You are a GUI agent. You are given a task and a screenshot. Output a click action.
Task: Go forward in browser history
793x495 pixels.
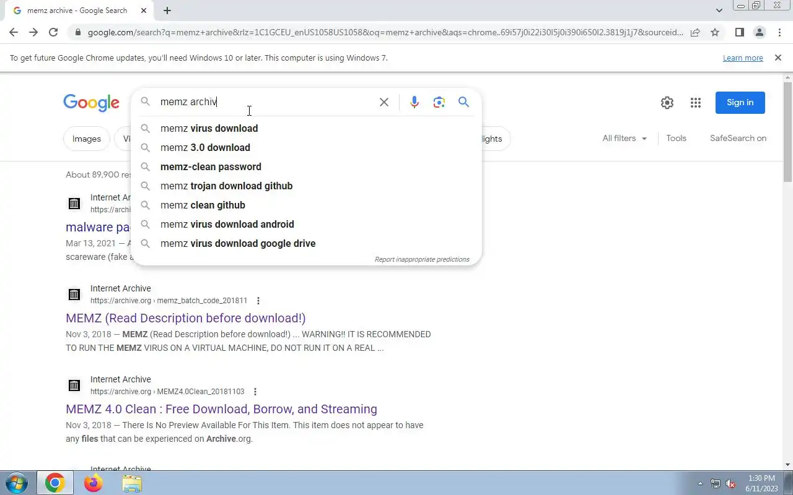pos(33,32)
